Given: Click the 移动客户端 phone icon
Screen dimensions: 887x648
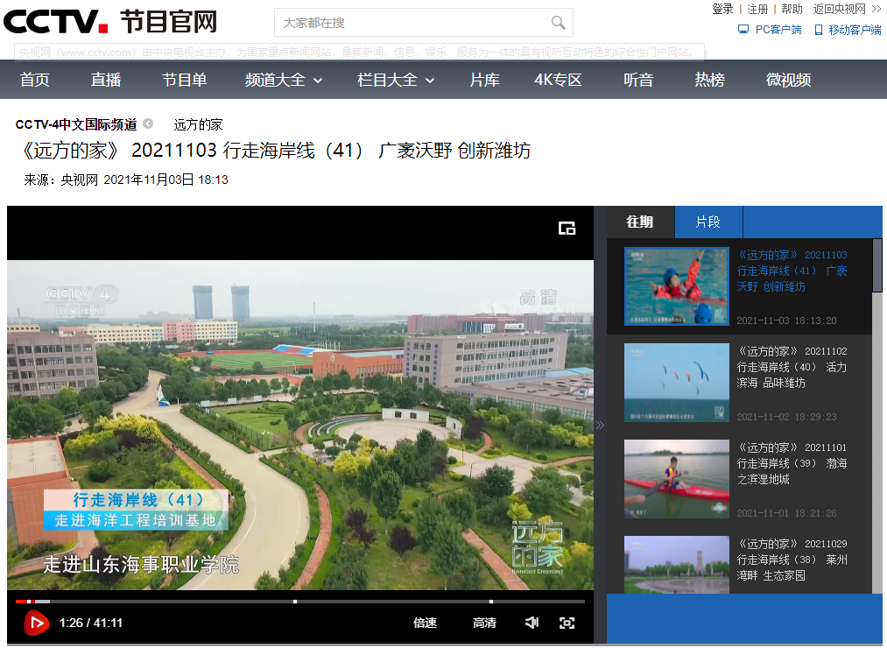Looking at the screenshot, I should pos(819,30).
